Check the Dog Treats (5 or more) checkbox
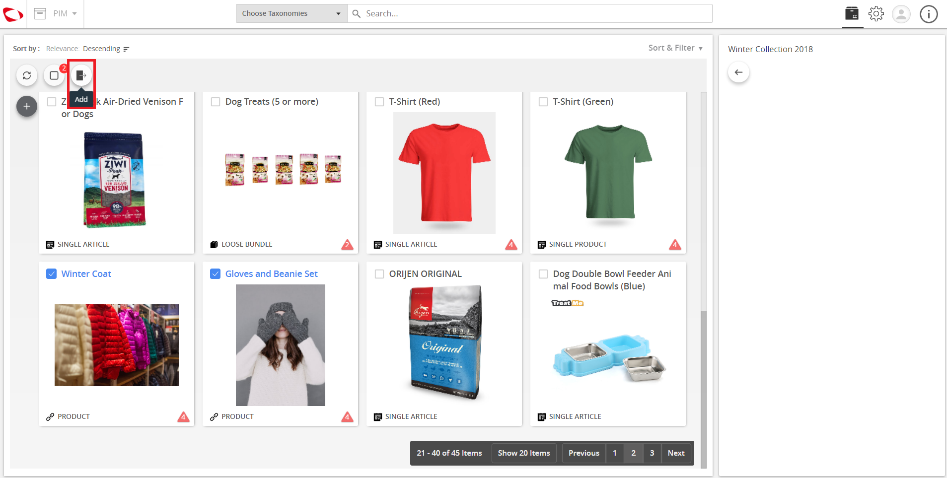The width and height of the screenshot is (947, 478). (x=216, y=102)
